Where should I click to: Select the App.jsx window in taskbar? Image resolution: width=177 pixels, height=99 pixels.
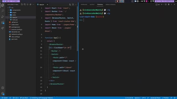[11, 1]
